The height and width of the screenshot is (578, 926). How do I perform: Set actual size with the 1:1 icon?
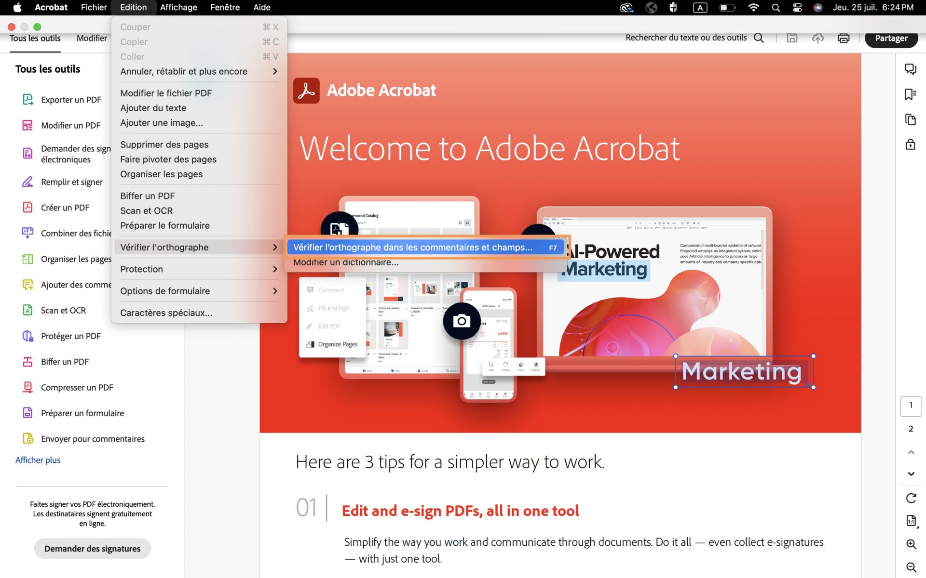[x=911, y=521]
